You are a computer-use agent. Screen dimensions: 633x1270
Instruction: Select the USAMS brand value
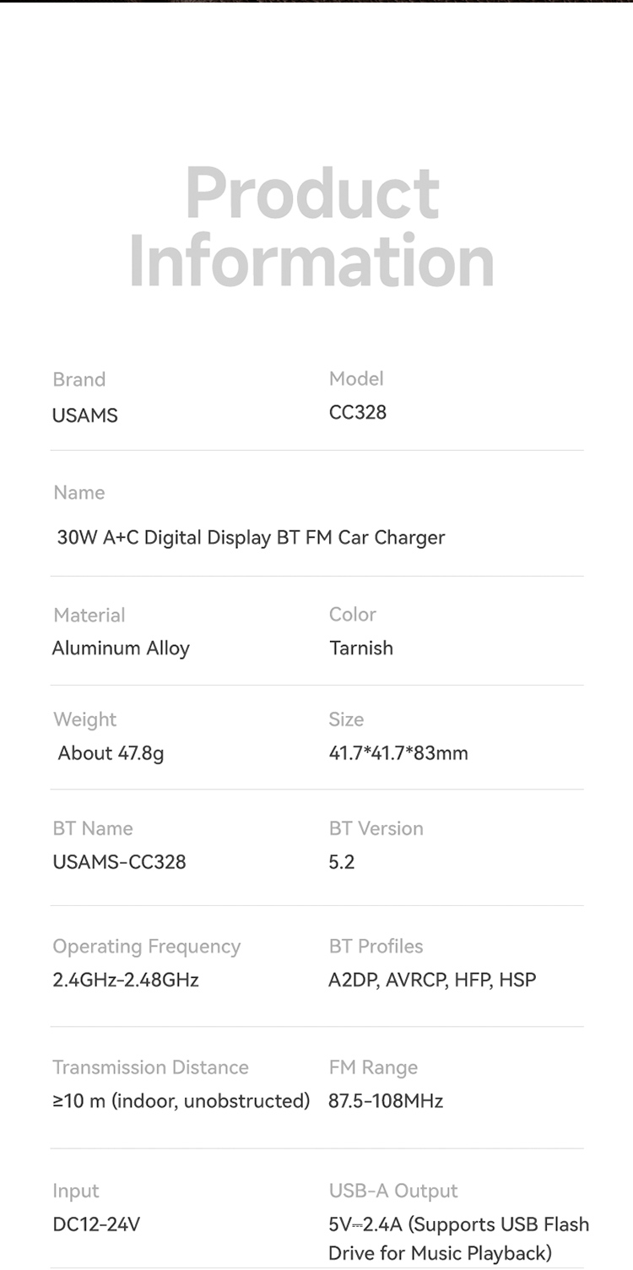pyautogui.click(x=85, y=415)
